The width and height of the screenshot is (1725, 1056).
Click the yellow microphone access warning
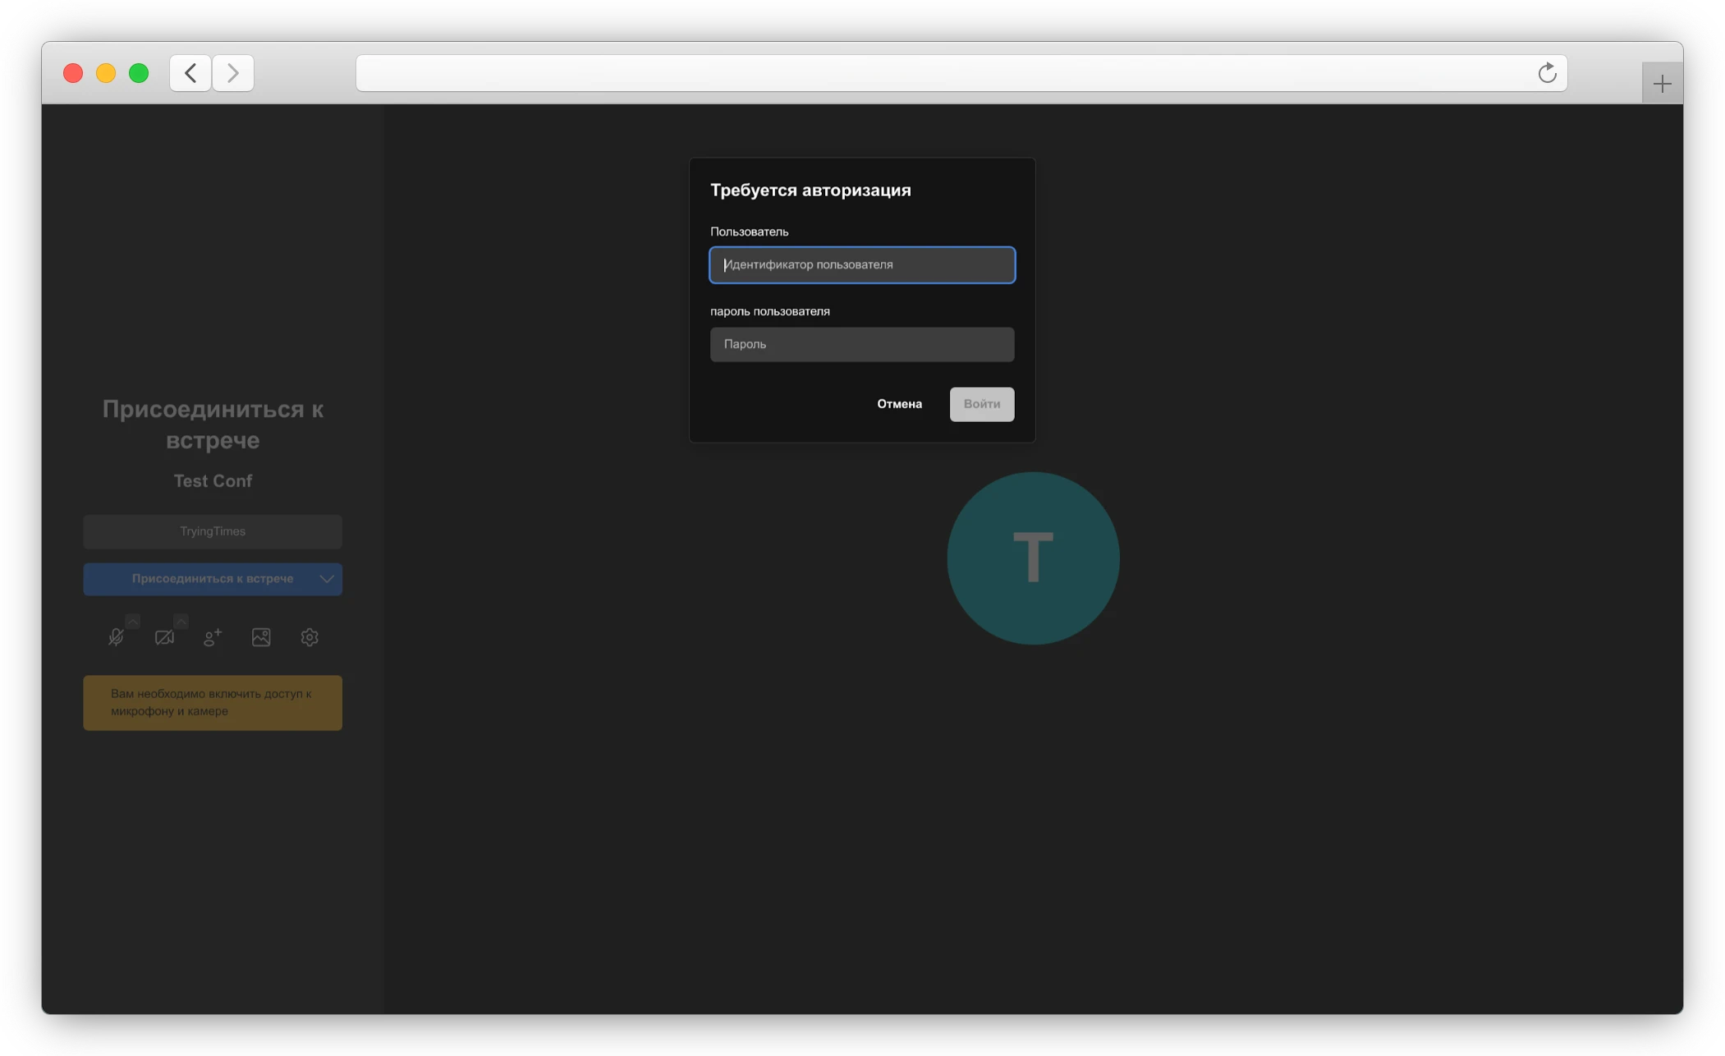[x=213, y=703]
